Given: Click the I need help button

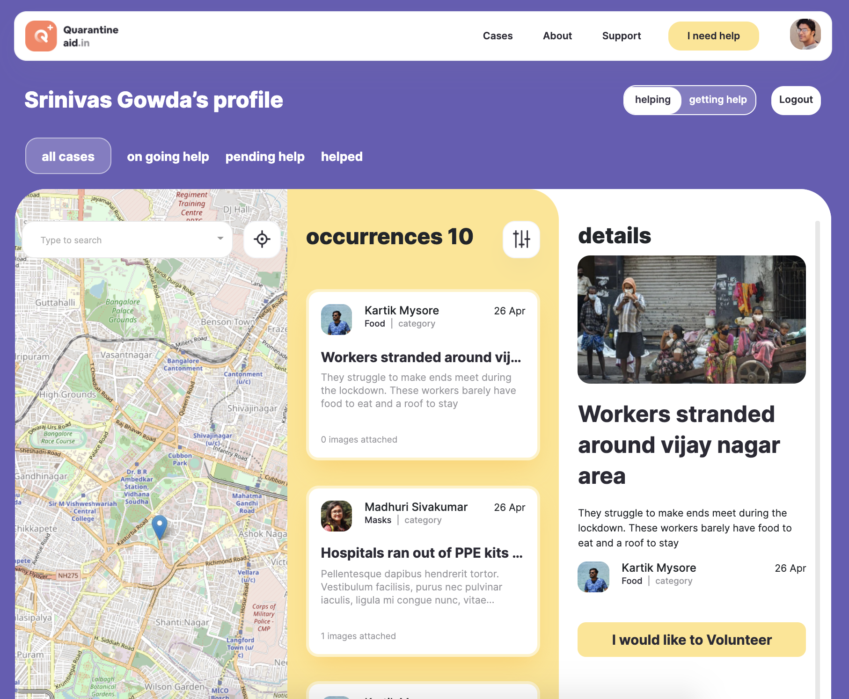Looking at the screenshot, I should coord(713,36).
